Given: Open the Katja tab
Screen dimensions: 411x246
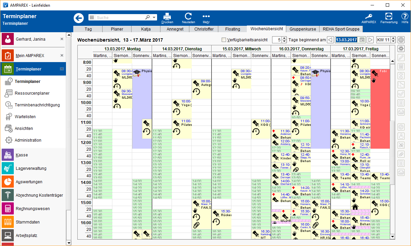Looking at the screenshot, I should (x=146, y=29).
